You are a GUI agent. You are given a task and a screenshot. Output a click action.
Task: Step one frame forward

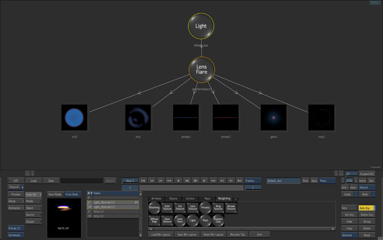(196, 180)
